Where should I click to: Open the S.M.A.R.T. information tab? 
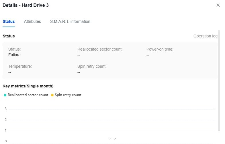click(70, 21)
